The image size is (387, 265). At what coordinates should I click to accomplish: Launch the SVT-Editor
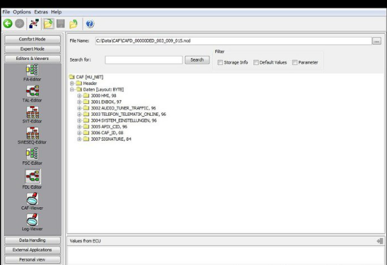pos(33,112)
